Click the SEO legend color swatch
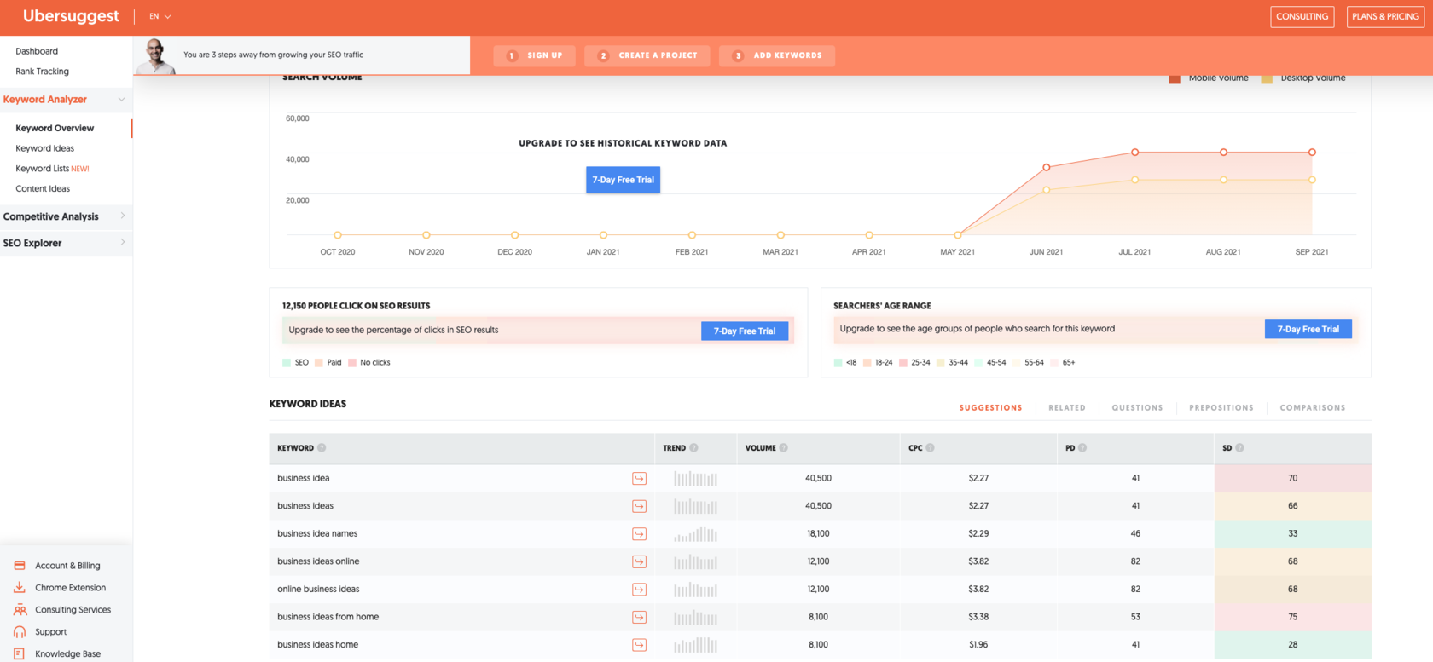1433x662 pixels. point(287,363)
